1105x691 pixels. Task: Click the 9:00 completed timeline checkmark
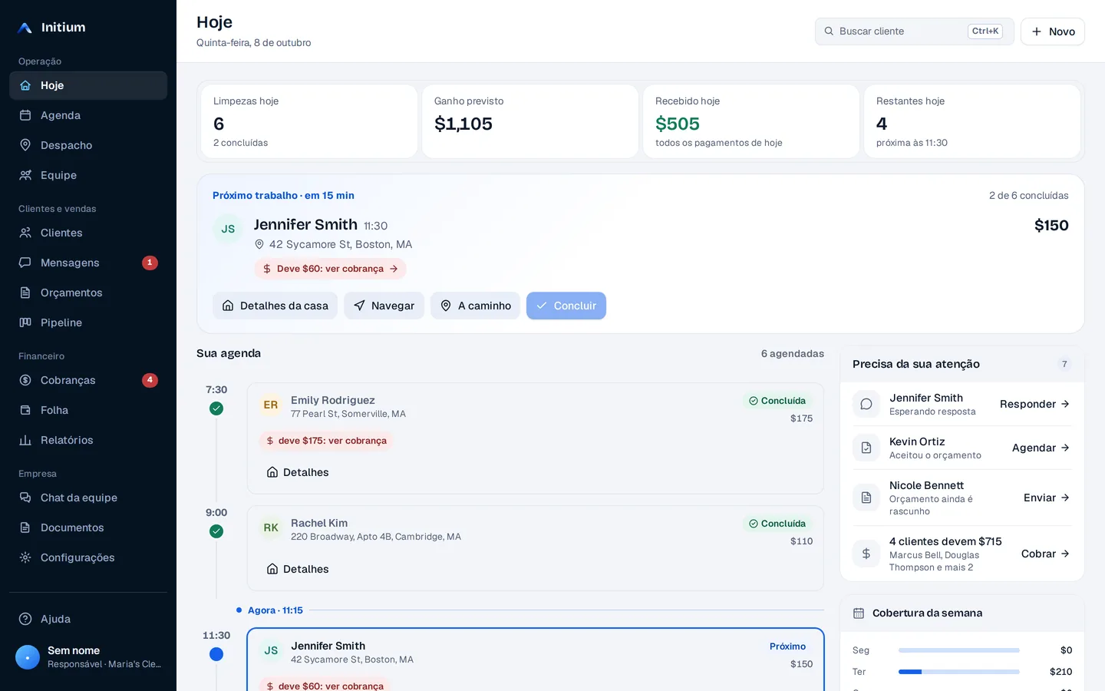[x=216, y=531]
